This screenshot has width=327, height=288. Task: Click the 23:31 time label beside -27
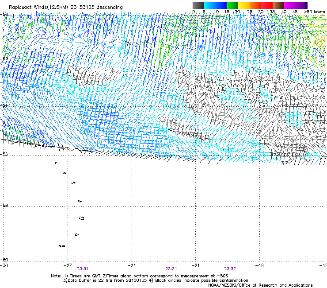(x=83, y=269)
